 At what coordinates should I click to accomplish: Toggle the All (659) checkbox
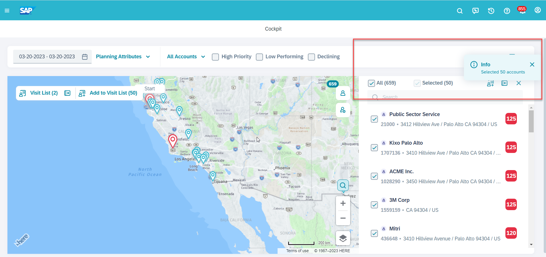click(x=371, y=83)
